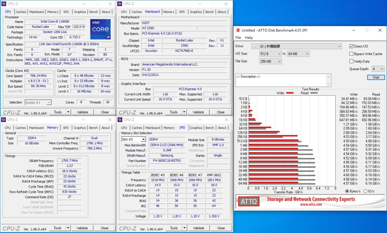The height and width of the screenshot is (233, 387).
Task: Switch to About tab in the Memory CPU-Z window
Action: pyautogui.click(x=106, y=128)
